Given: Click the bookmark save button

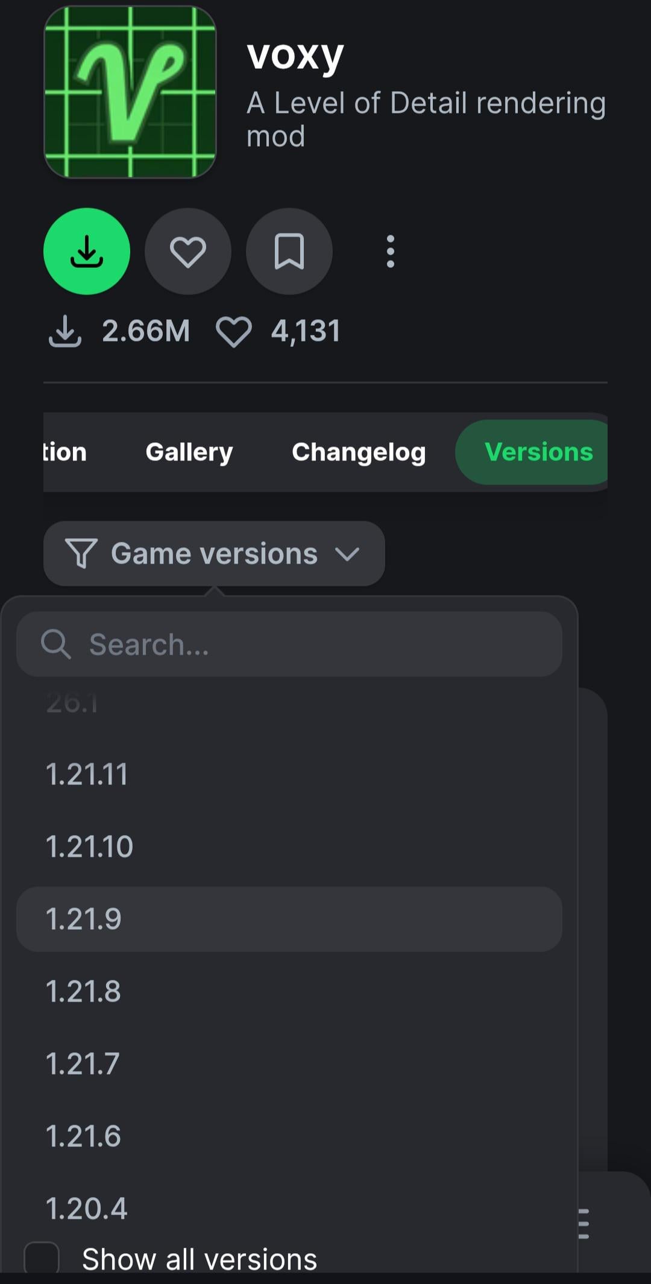Looking at the screenshot, I should [289, 251].
